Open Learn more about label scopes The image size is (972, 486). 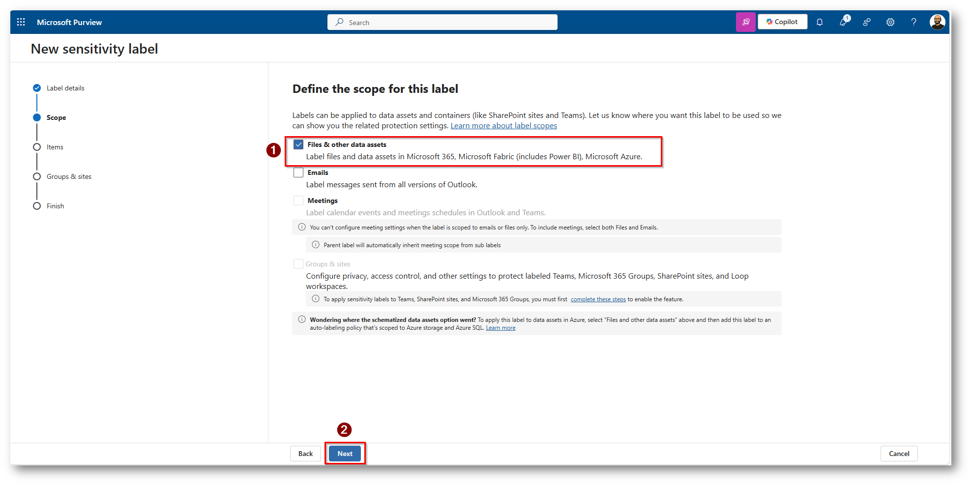504,126
